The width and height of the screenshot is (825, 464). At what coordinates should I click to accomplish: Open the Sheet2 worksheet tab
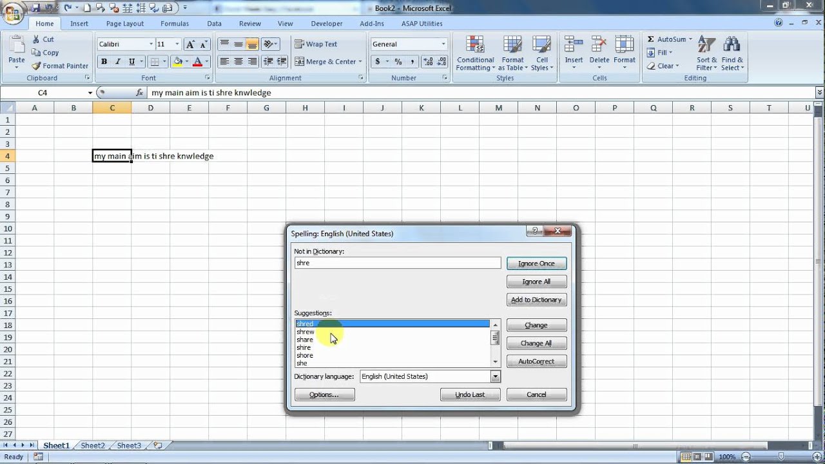(92, 445)
